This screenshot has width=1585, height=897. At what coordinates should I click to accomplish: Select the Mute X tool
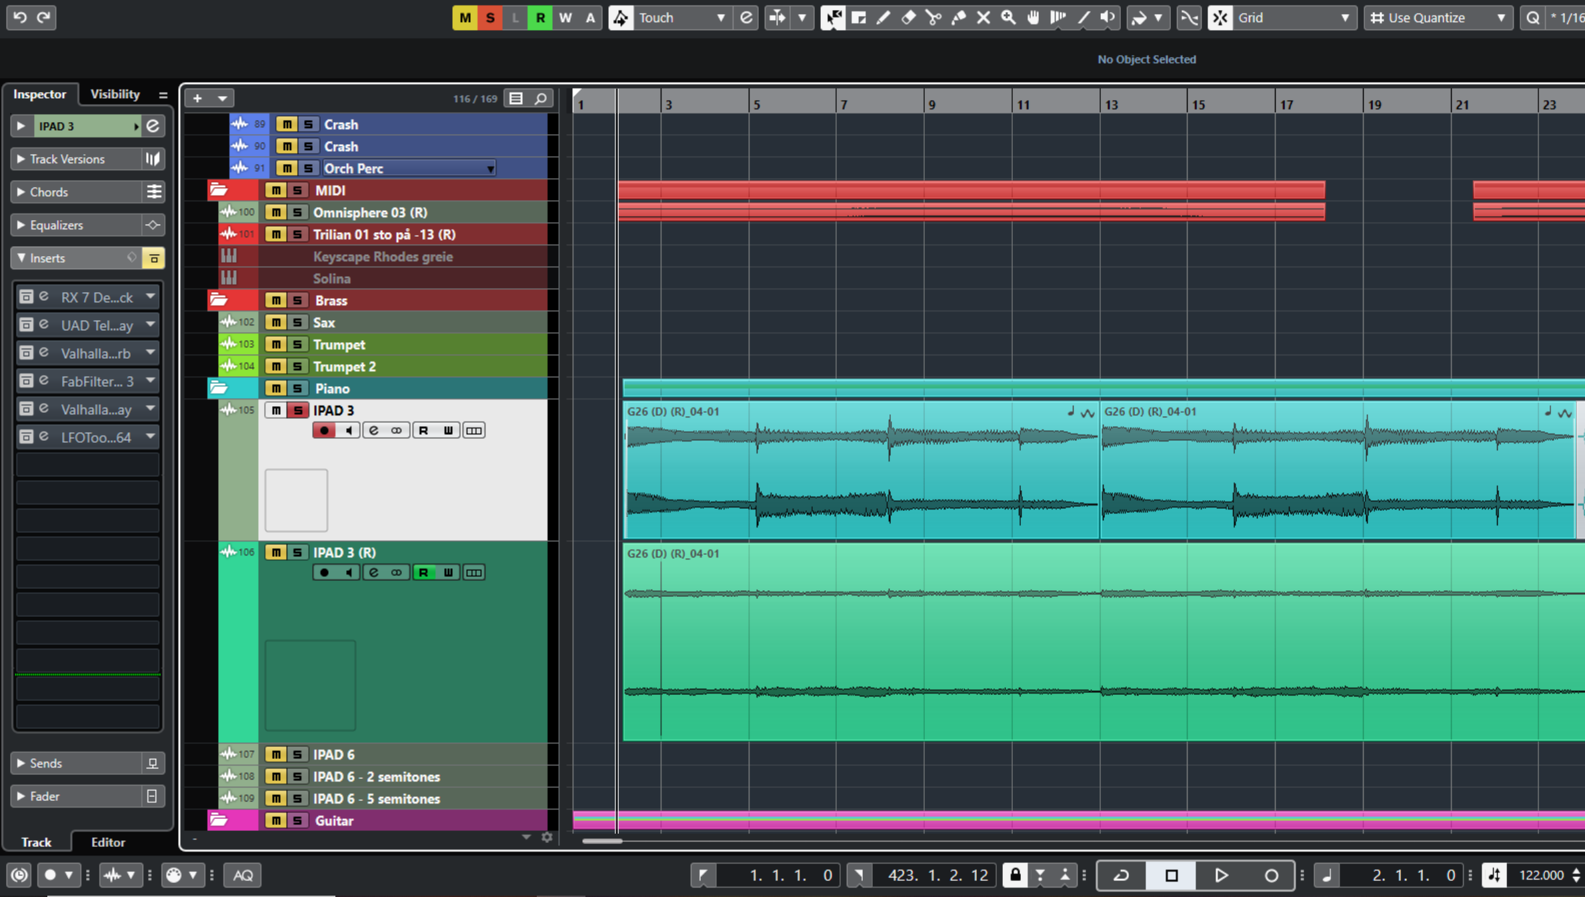tap(983, 18)
